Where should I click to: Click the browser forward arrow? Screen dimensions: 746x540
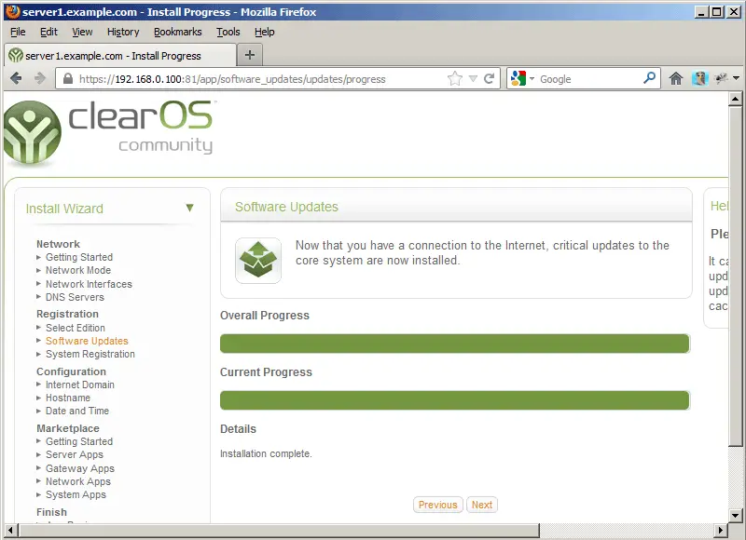coord(40,78)
